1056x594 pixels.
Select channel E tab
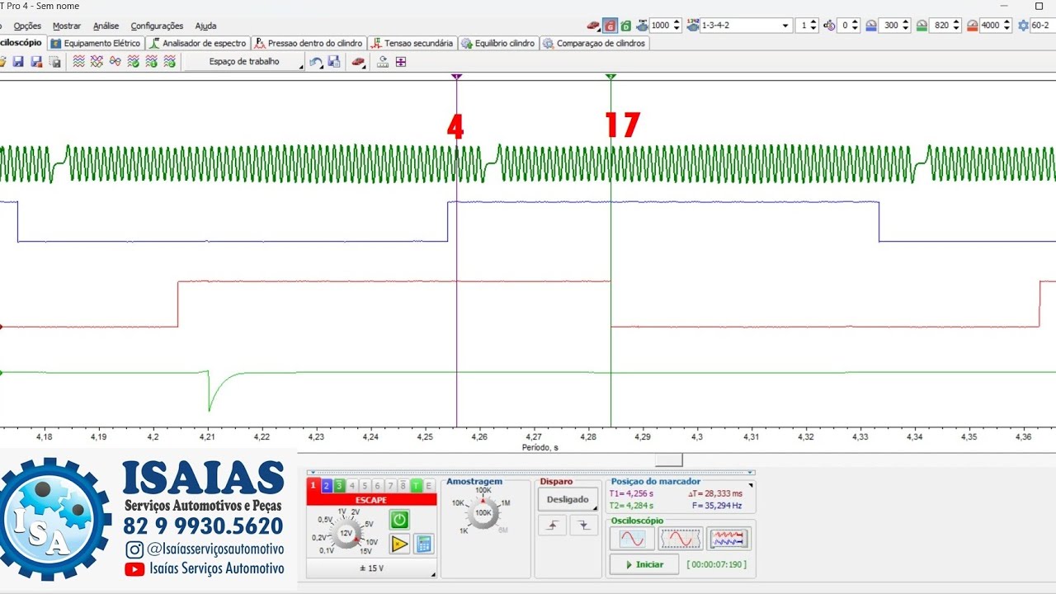(x=429, y=486)
